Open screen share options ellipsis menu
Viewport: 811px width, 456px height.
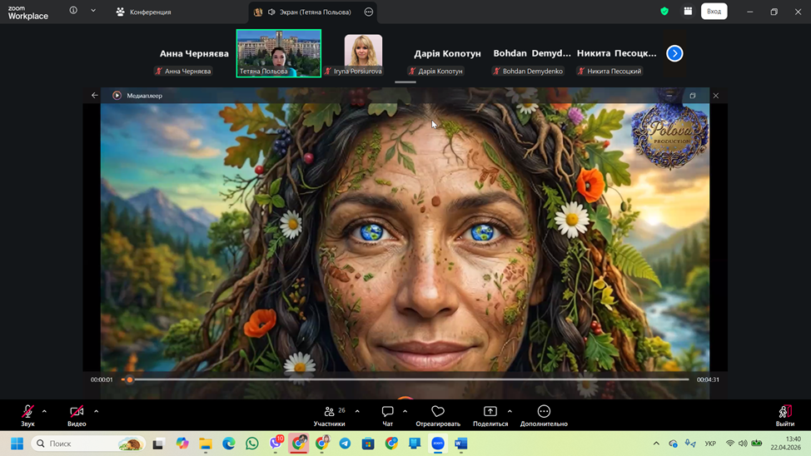coord(369,12)
